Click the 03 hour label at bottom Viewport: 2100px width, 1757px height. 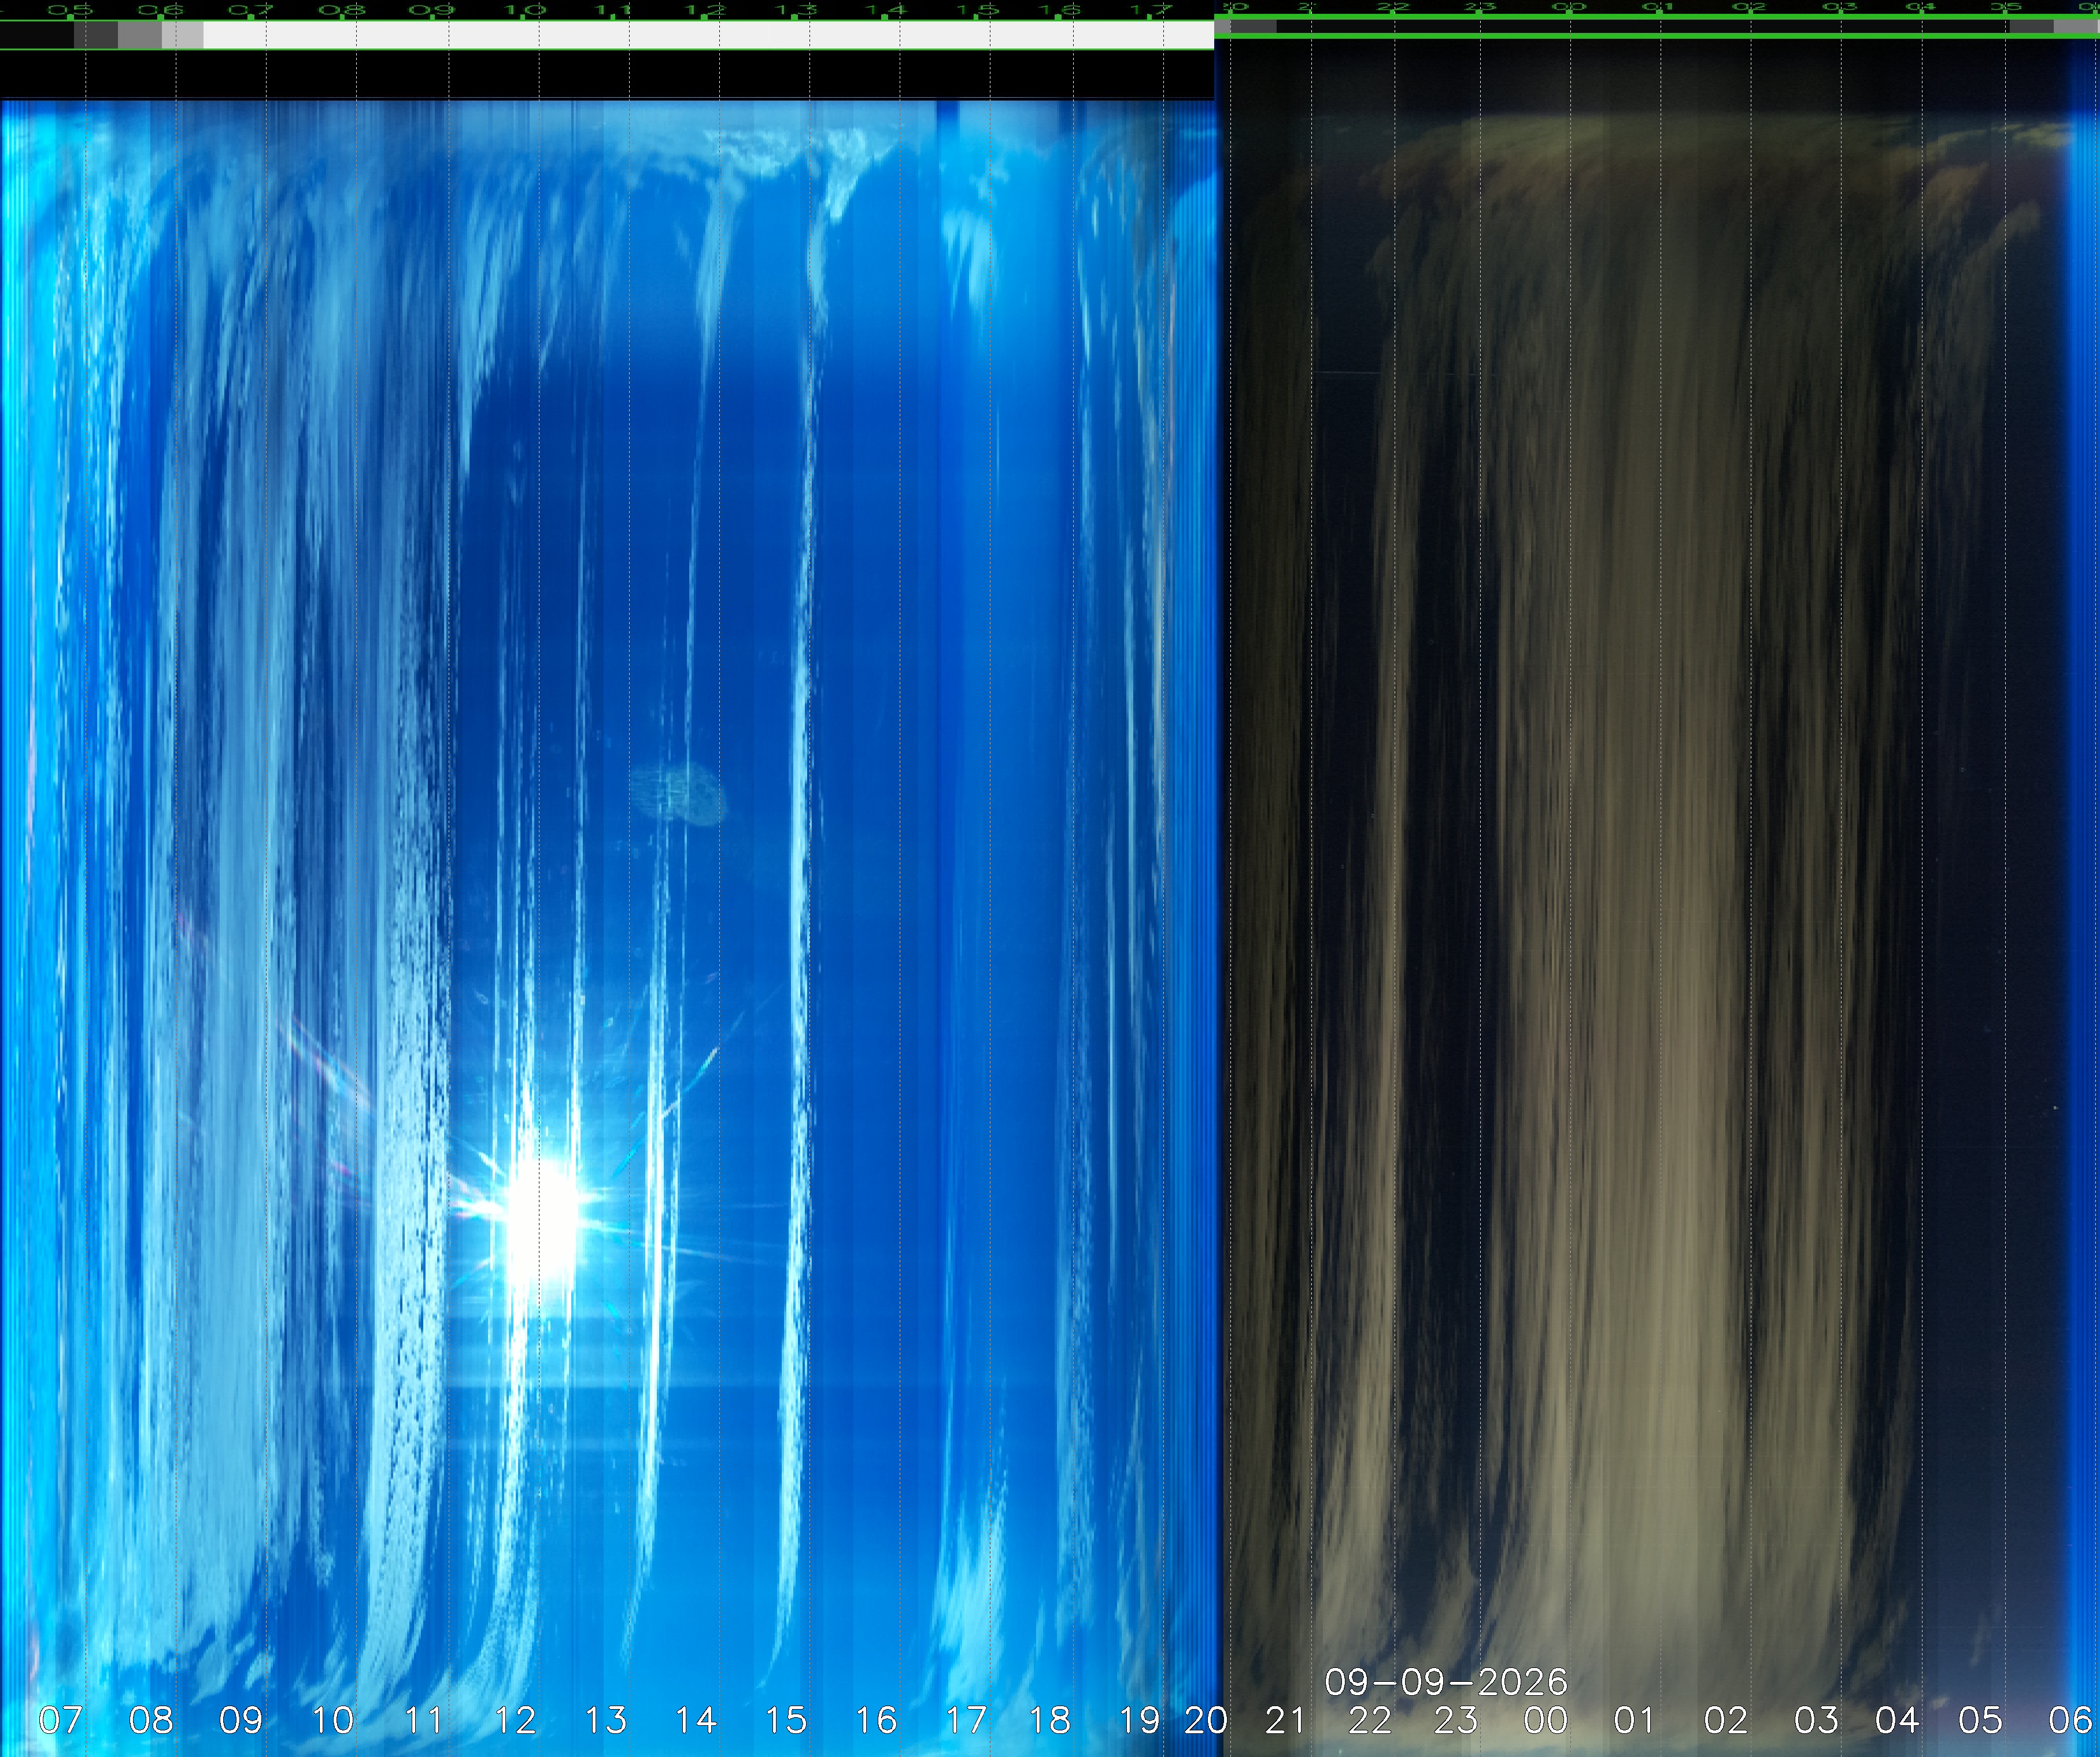click(x=1816, y=1720)
